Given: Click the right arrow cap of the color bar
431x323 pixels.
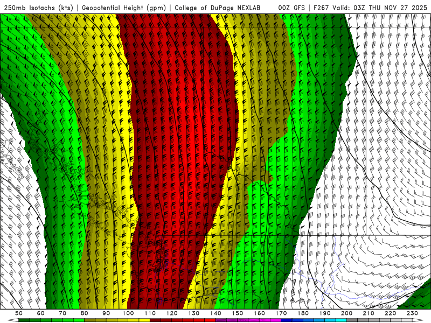Looking at the screenshot, I should [418, 320].
